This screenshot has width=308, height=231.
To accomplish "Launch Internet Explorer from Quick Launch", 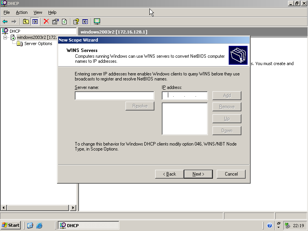I will pyautogui.click(x=39, y=226).
